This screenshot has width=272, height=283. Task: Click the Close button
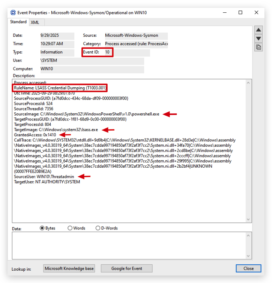(x=248, y=268)
